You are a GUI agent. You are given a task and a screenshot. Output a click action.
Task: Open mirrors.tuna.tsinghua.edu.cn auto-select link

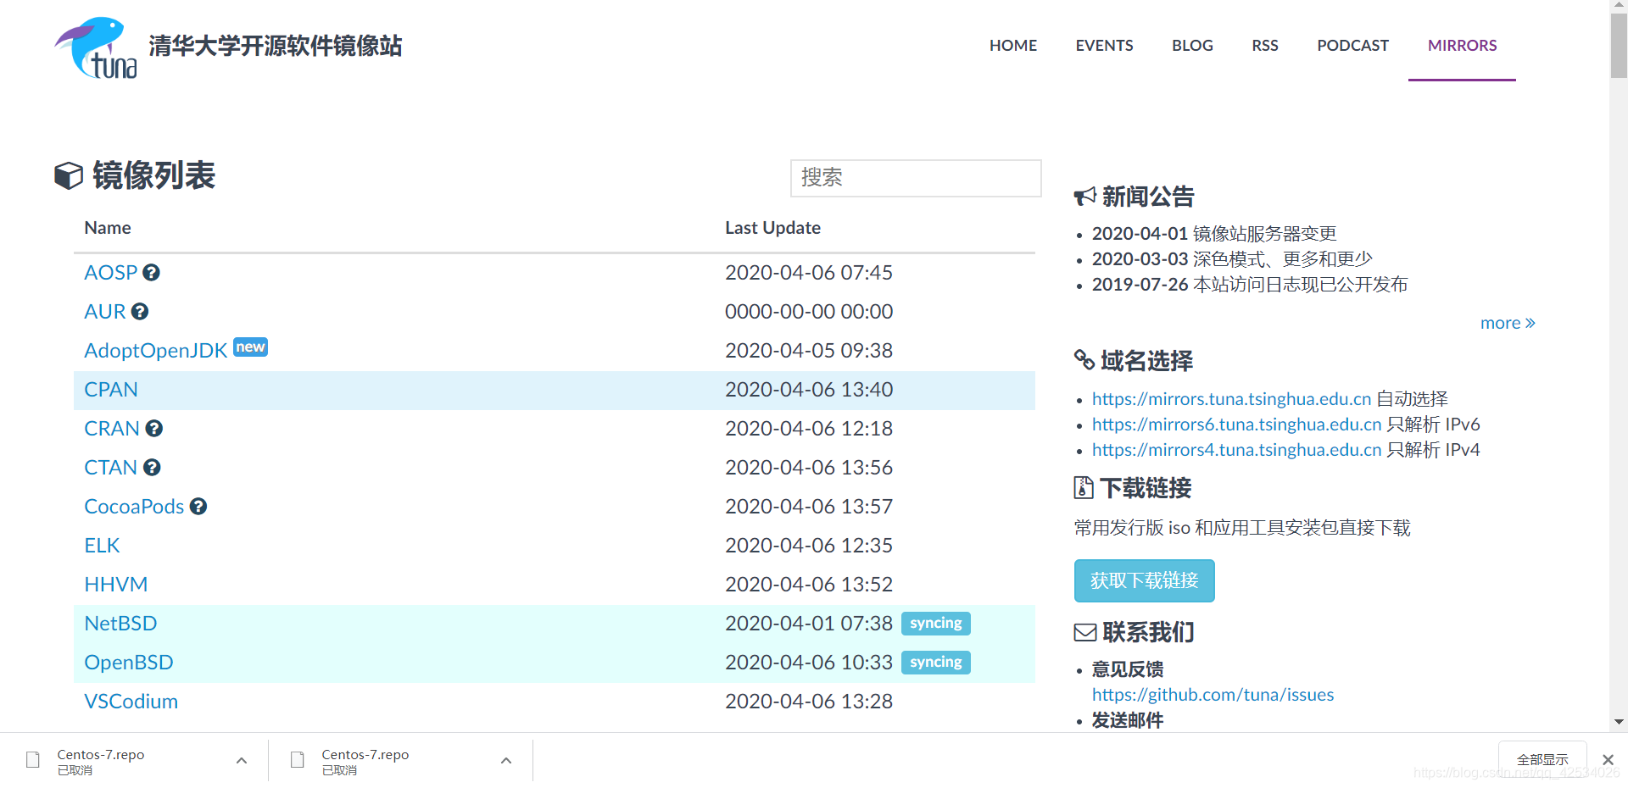(x=1231, y=399)
